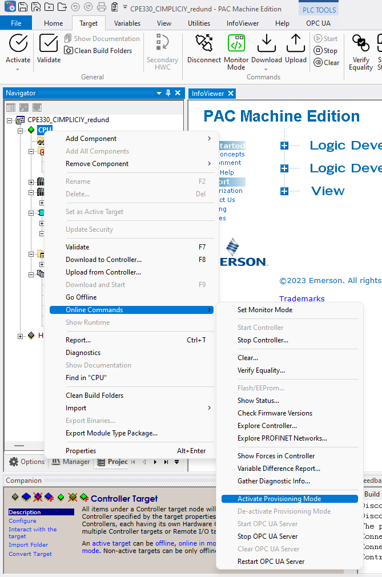Screen dimensions: 382x577
Task: Click Convert Target link in Companion
Action: point(30,554)
